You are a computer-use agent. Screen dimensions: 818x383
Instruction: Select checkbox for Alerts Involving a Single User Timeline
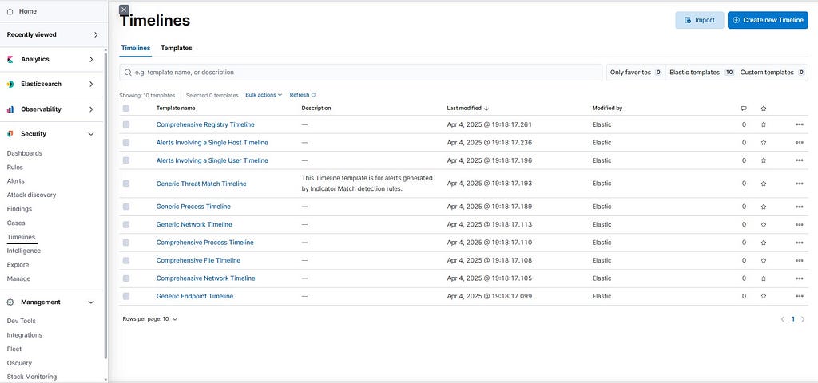(125, 160)
